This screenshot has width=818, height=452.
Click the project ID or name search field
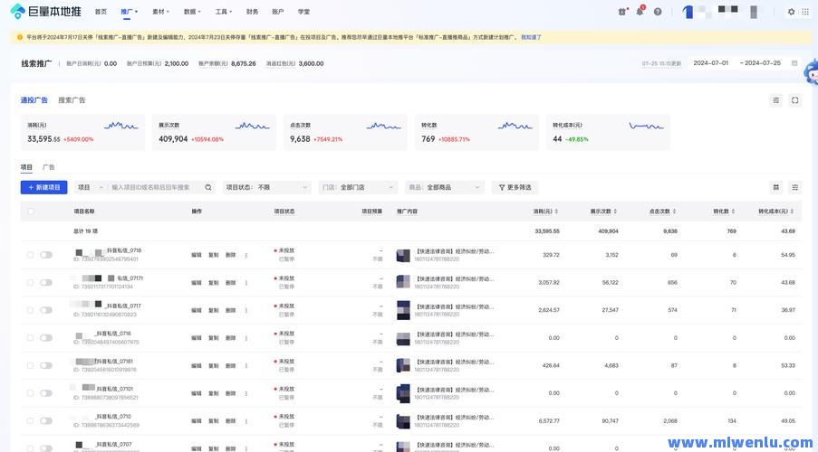coord(154,187)
